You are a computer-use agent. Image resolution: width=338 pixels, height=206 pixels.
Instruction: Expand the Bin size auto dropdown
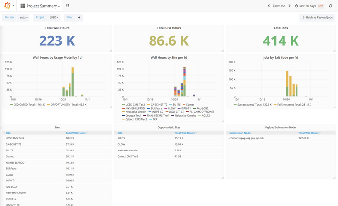point(23,17)
